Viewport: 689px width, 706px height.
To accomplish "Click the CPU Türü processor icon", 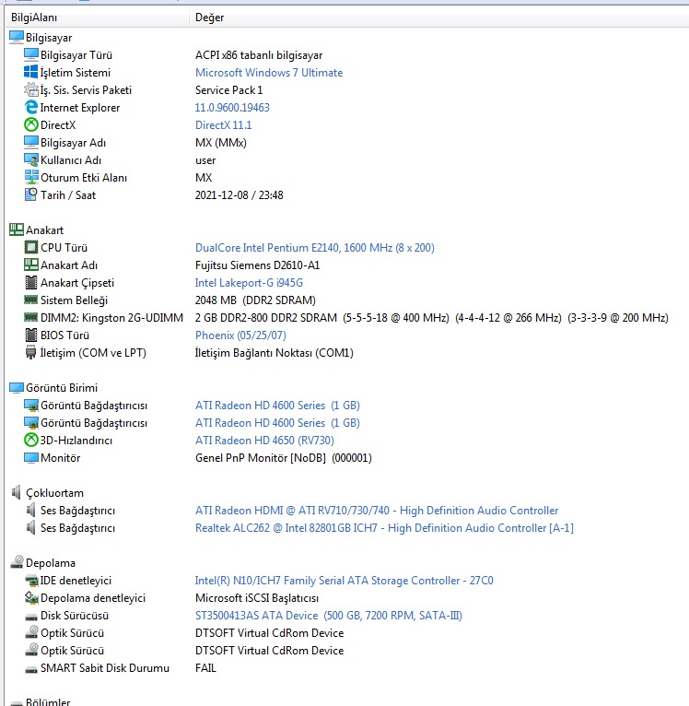I will (31, 248).
